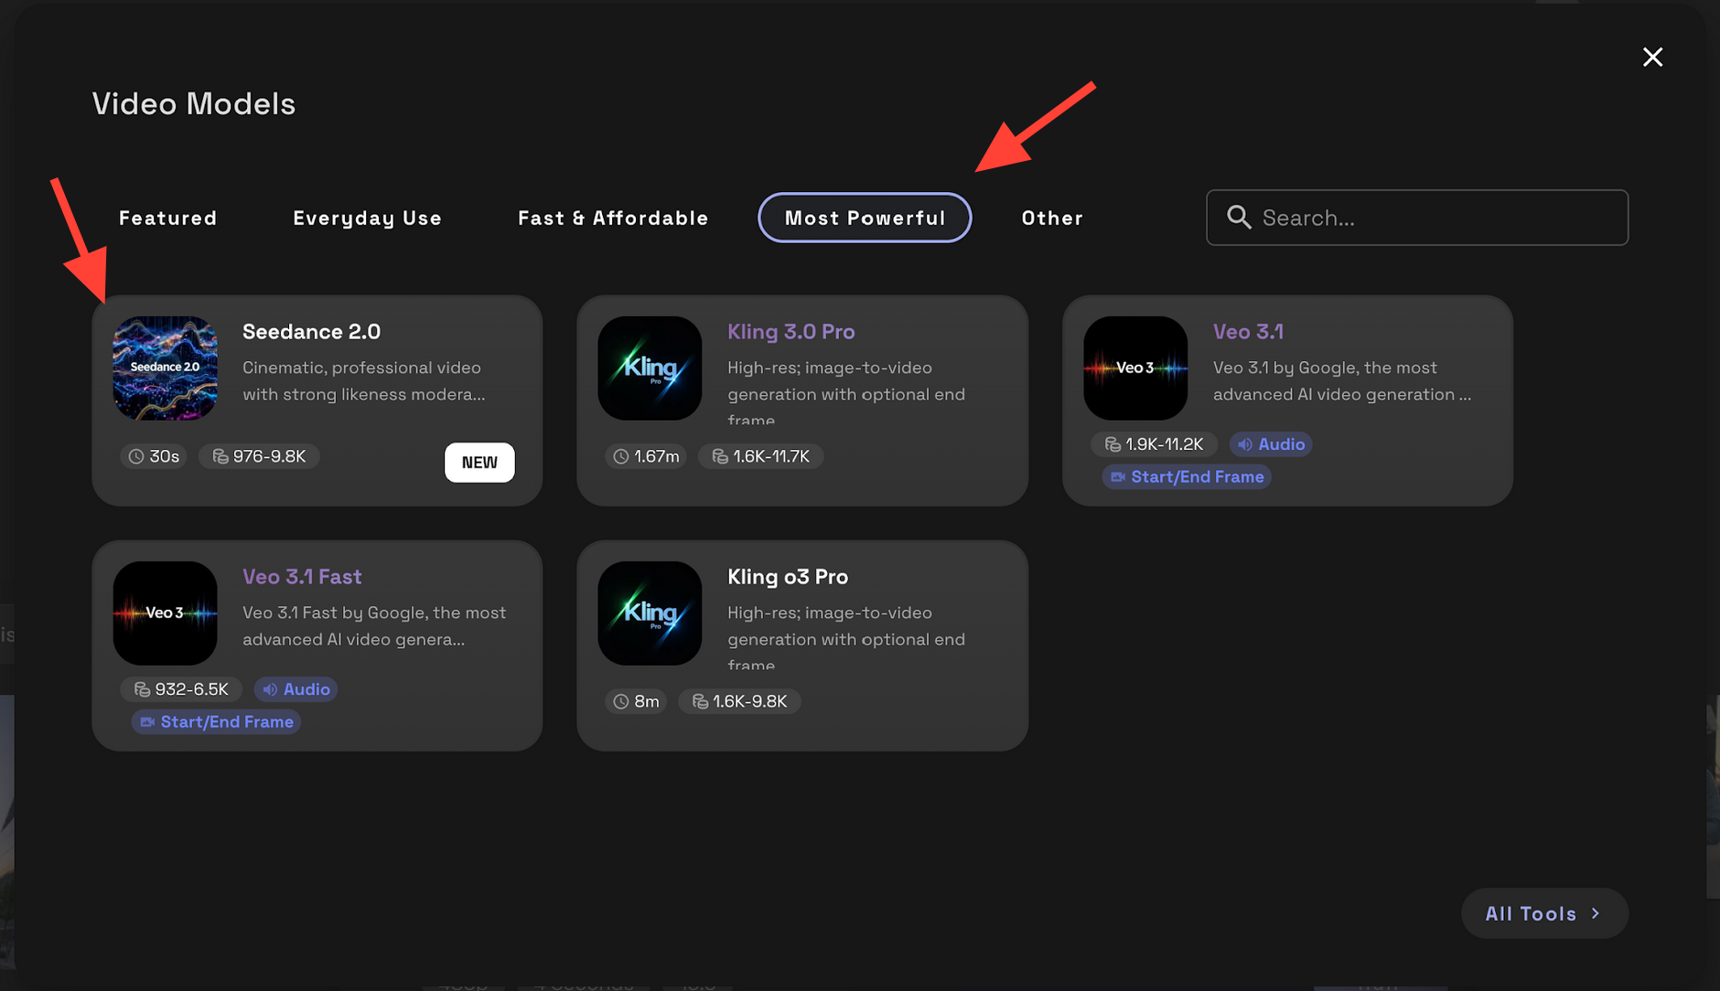Click the Veo 3.1 description text
The height and width of the screenshot is (991, 1720).
(1342, 381)
